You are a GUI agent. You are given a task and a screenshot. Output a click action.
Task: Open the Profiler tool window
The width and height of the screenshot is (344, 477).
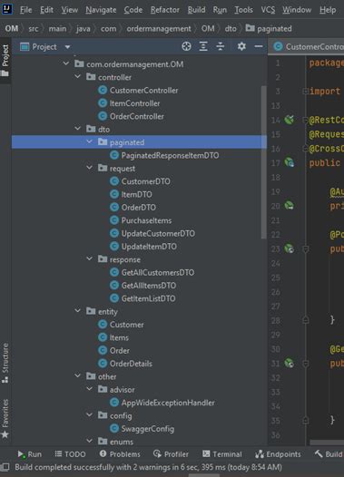[171, 454]
